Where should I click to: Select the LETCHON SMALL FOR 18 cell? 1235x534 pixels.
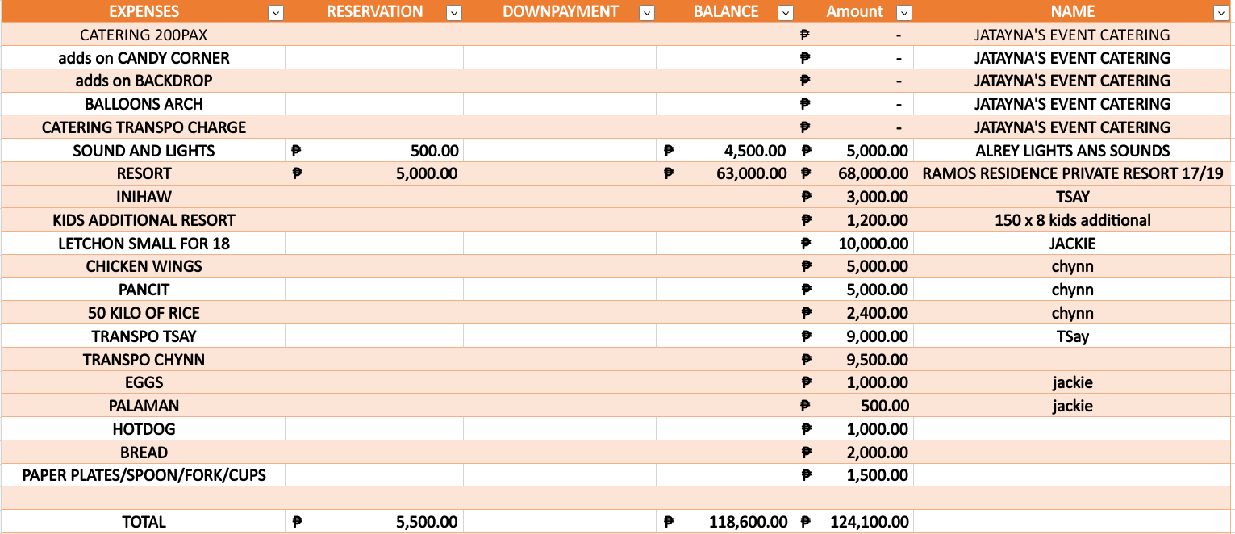point(144,244)
